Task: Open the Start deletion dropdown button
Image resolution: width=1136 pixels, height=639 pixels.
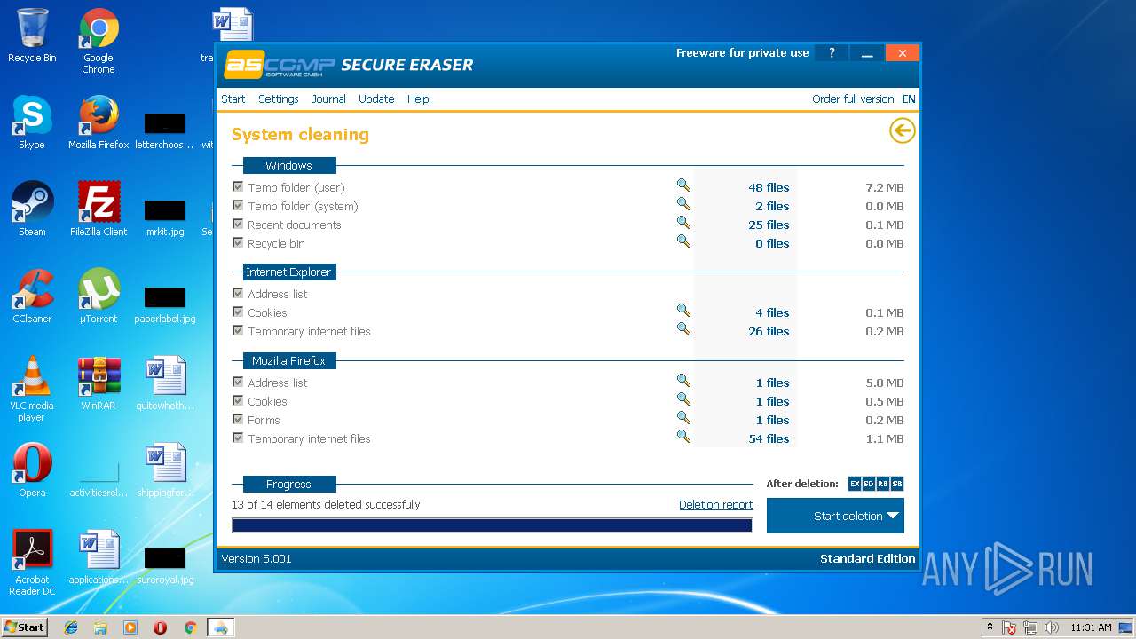Action: click(x=835, y=516)
